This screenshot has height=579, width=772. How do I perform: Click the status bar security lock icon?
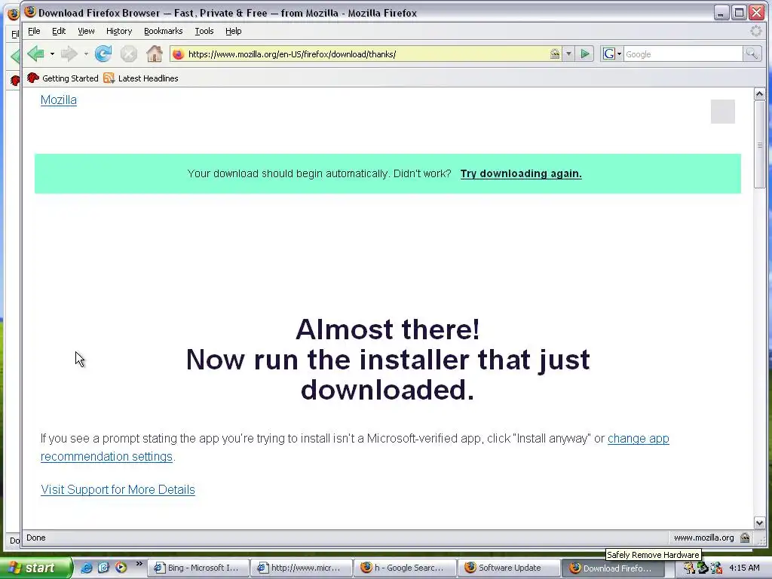(x=745, y=538)
